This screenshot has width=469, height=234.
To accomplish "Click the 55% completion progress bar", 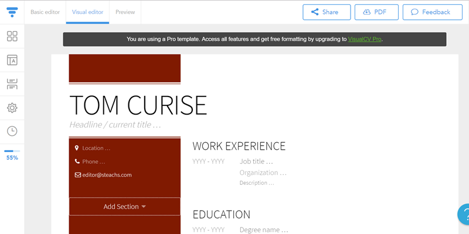I will [x=12, y=152].
